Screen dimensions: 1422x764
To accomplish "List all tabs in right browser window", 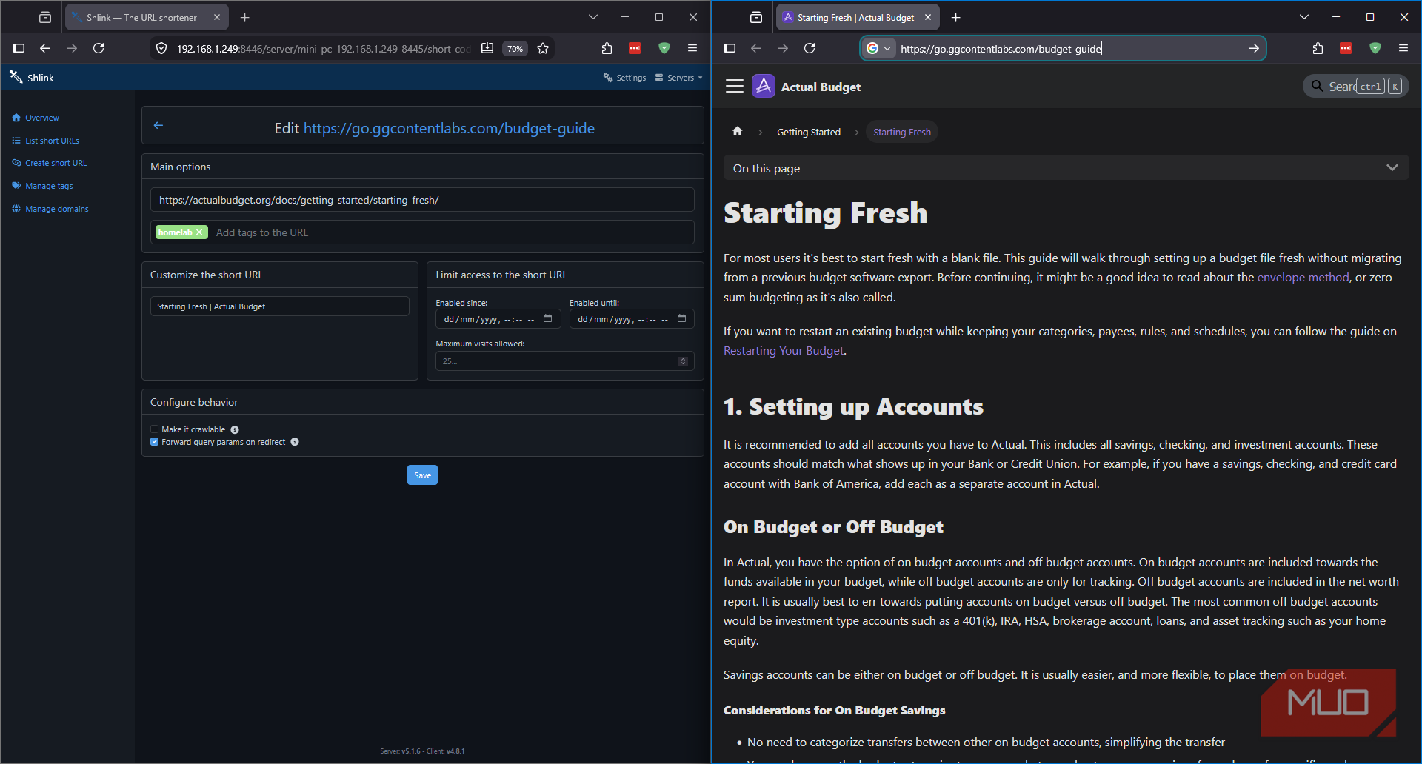I will (1303, 17).
